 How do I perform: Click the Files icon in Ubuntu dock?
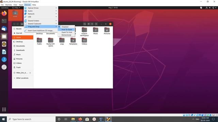pyautogui.click(x=4, y=37)
